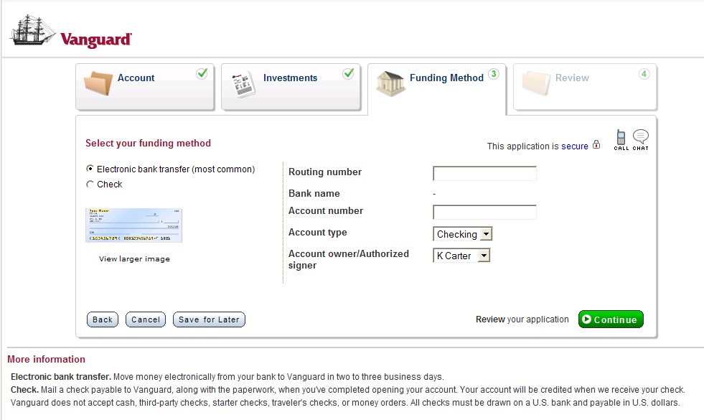
Task: Click into the Routing number field
Action: point(484,173)
